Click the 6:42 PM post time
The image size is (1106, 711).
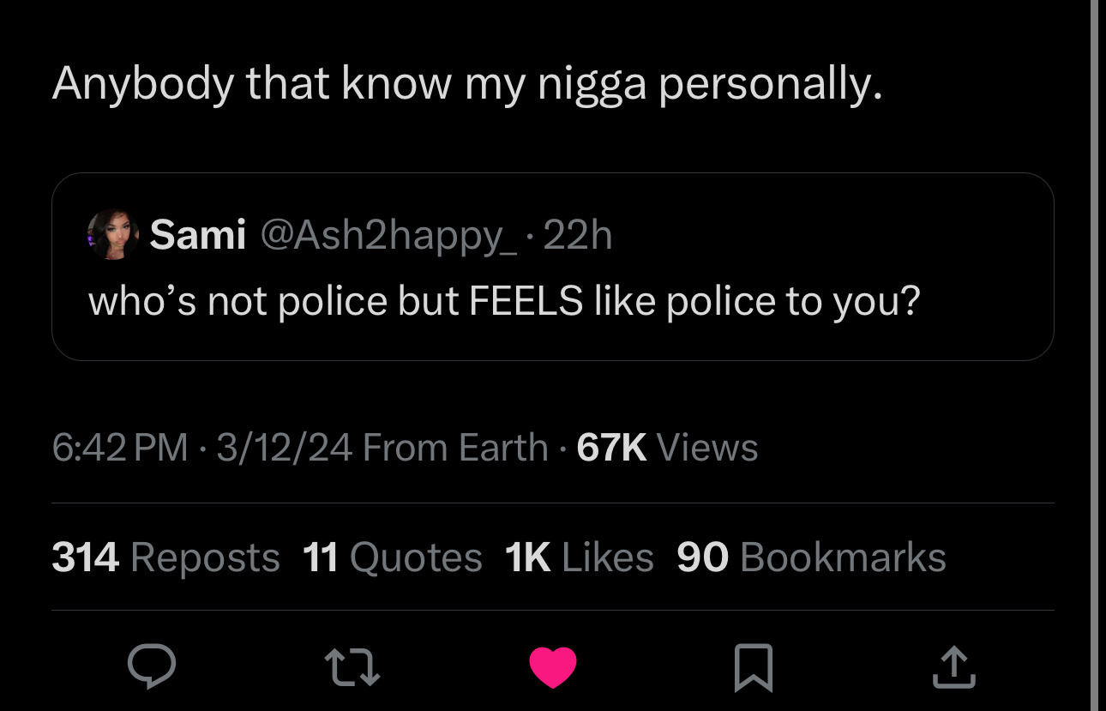pos(119,448)
